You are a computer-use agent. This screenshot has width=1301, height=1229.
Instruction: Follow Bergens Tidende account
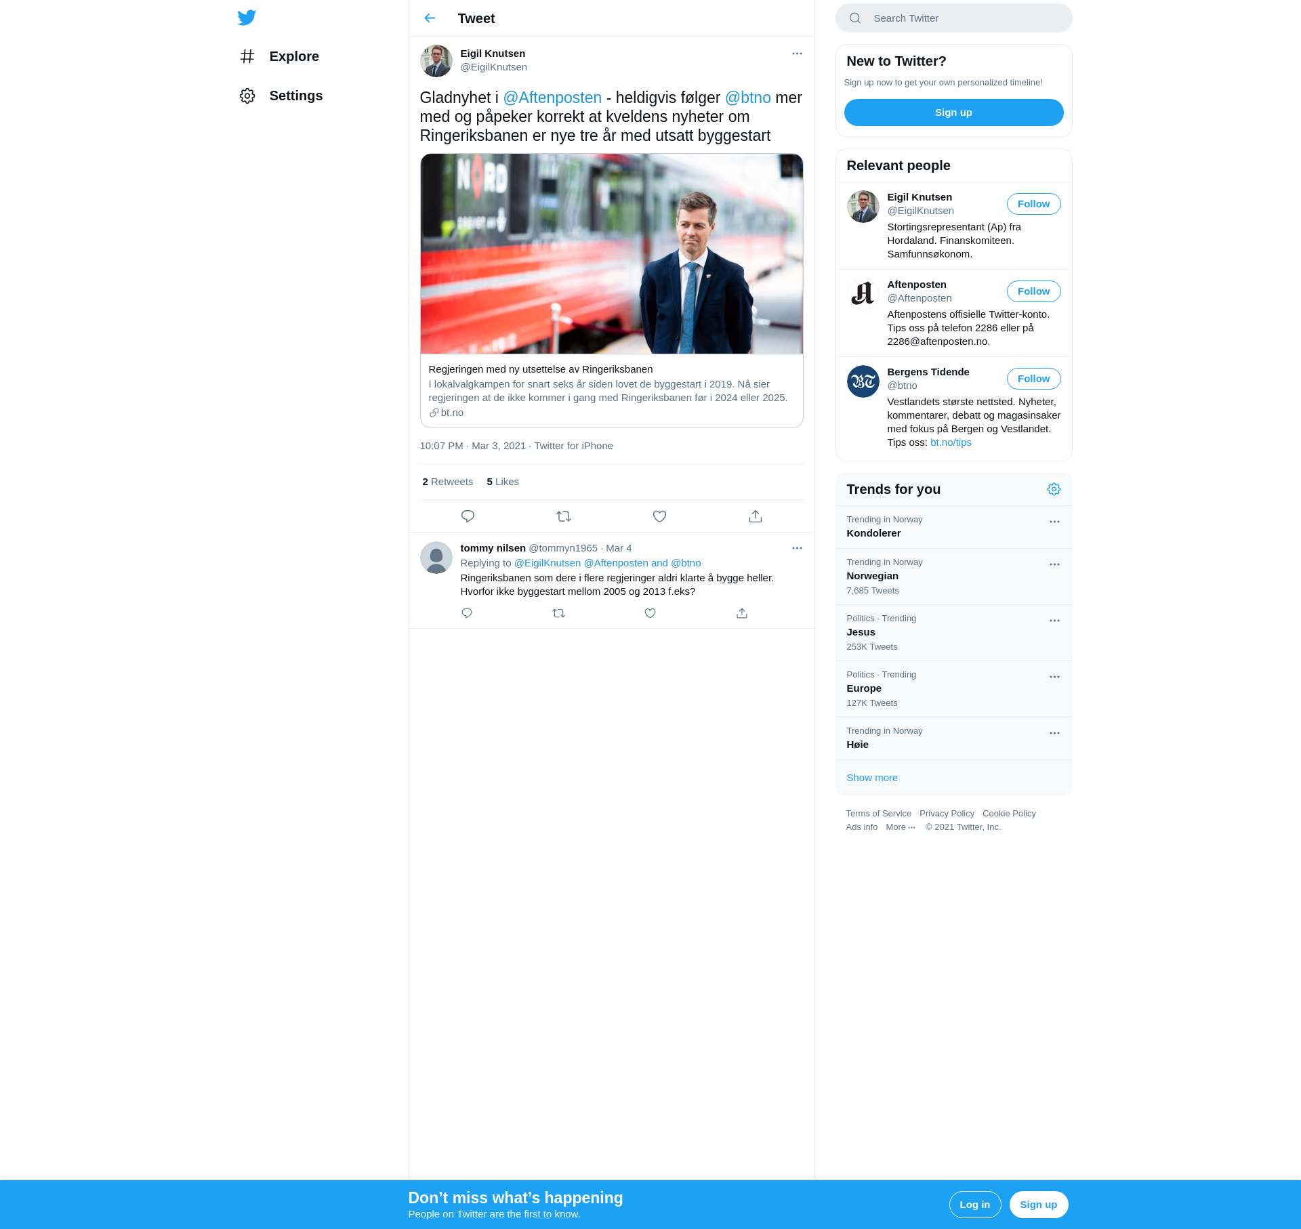(x=1033, y=379)
